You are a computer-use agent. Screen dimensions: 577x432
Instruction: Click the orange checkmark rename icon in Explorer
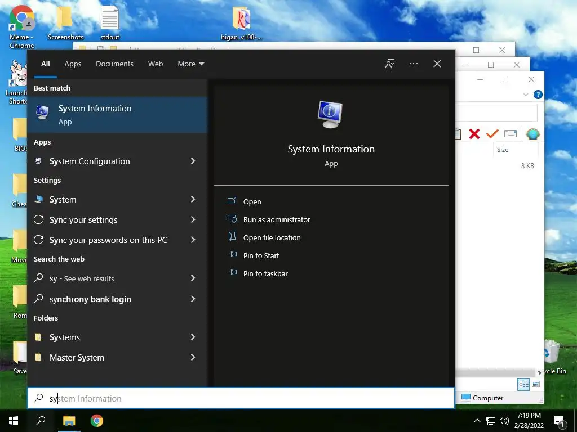pyautogui.click(x=492, y=134)
